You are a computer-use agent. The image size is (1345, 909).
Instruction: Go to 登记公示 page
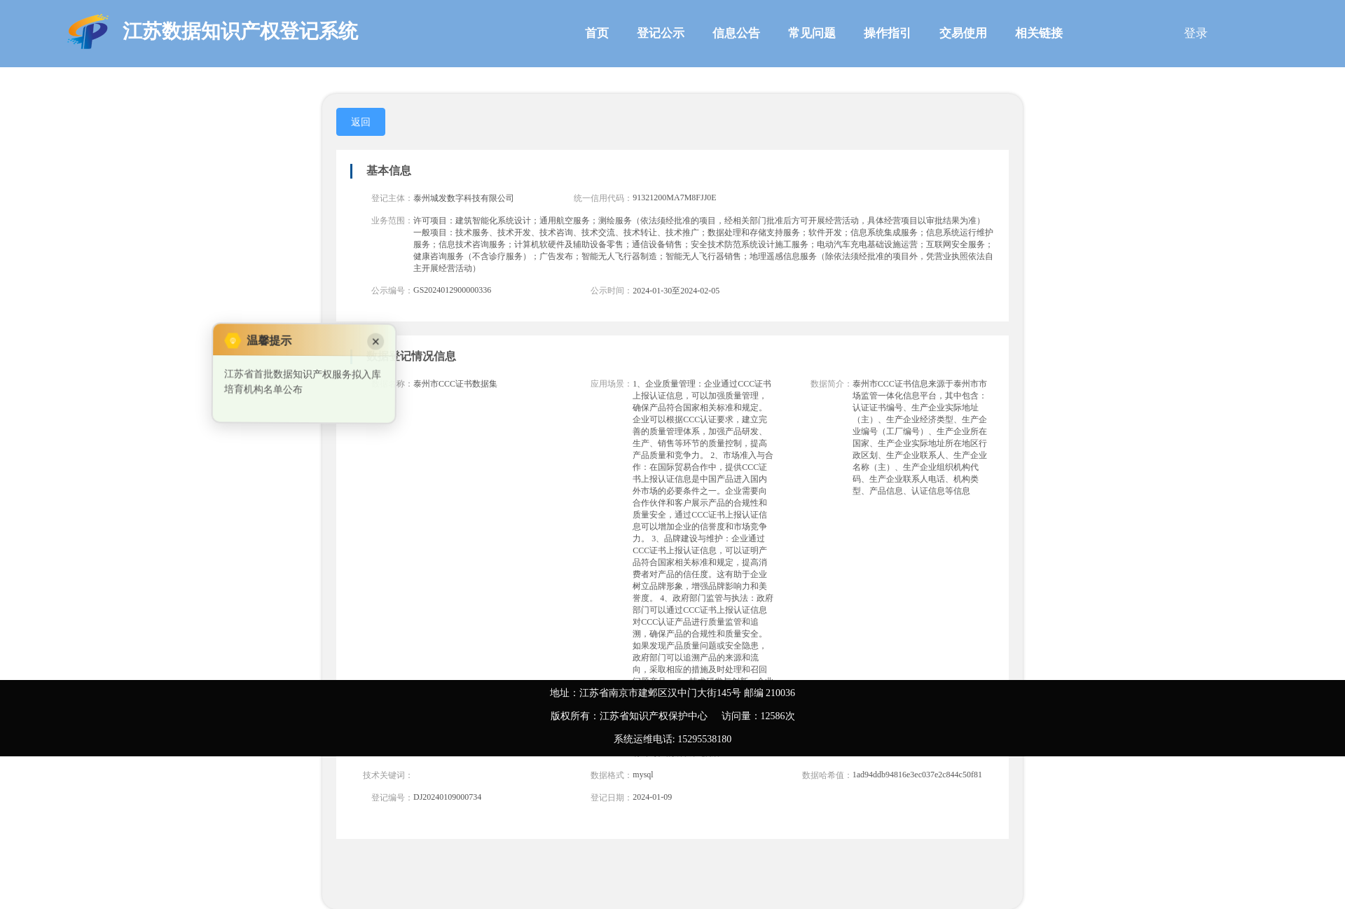click(661, 33)
